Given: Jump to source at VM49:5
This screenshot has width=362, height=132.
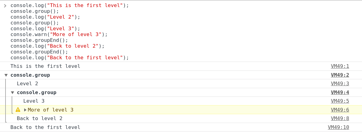Looking at the screenshot, I should [340, 101].
